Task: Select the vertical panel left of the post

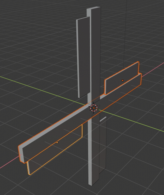Action: 83,57
